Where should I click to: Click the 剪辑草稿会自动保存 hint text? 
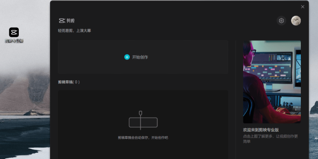pos(143,138)
